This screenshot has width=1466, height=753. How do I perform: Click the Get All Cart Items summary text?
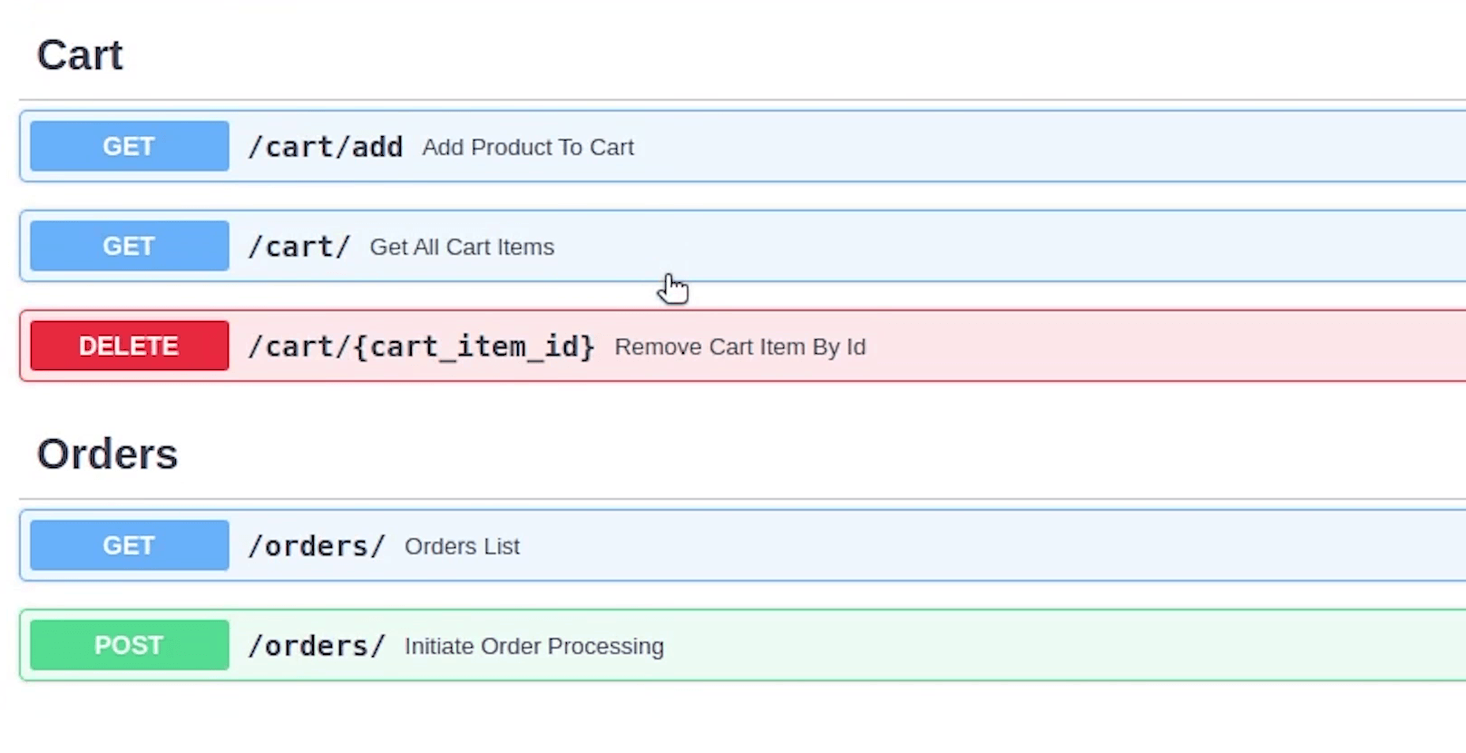click(x=462, y=247)
